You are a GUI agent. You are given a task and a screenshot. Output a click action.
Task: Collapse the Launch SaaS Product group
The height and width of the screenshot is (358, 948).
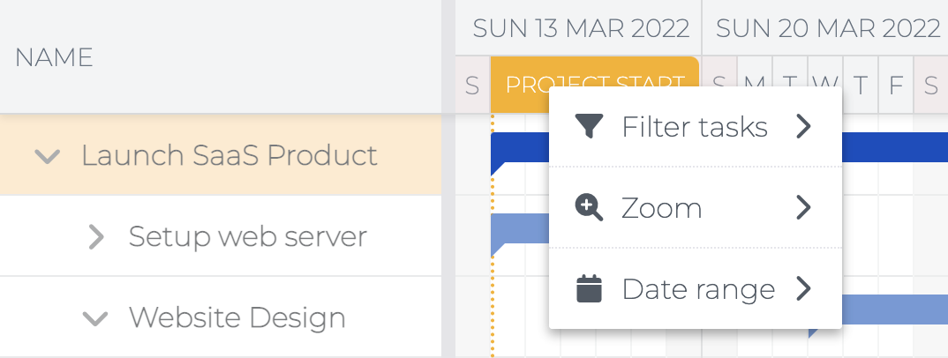pyautogui.click(x=47, y=156)
